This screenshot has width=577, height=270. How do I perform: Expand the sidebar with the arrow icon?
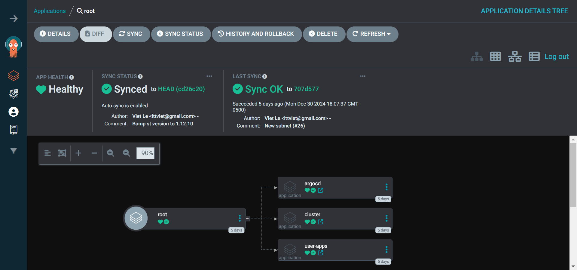click(14, 19)
